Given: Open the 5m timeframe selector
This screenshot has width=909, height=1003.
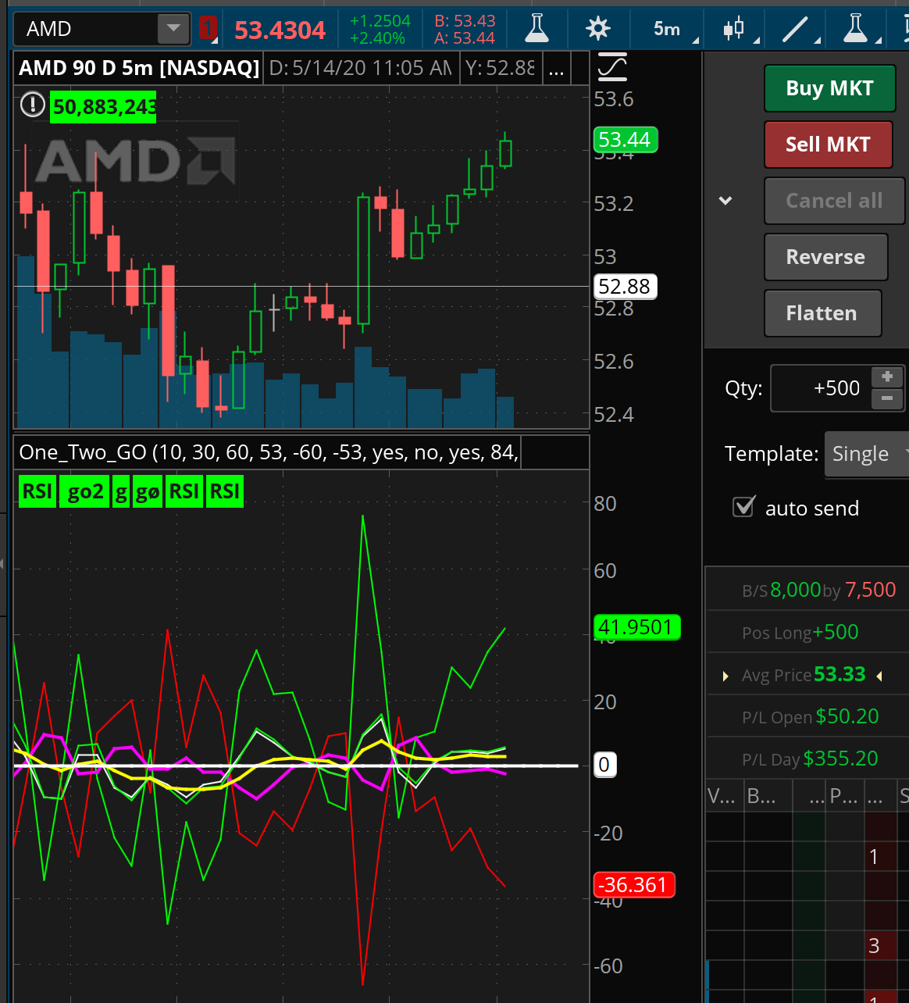Looking at the screenshot, I should click(x=666, y=30).
